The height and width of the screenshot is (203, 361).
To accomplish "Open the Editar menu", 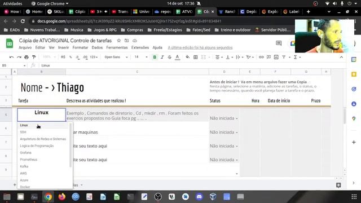I will (x=40, y=47).
